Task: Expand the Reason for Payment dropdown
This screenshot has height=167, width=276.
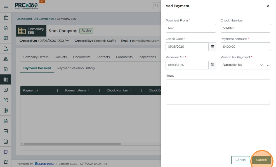Action: pos(268,65)
